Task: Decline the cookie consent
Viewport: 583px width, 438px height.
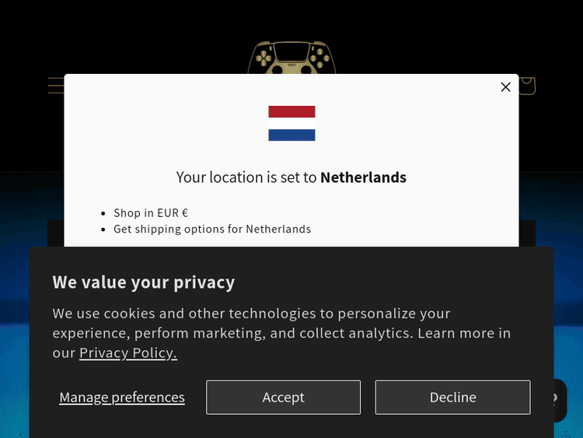Action: click(x=452, y=398)
